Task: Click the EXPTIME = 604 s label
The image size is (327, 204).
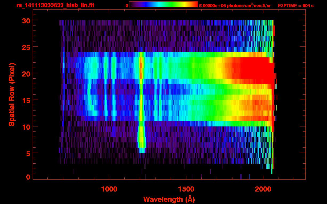Action: coord(296,6)
